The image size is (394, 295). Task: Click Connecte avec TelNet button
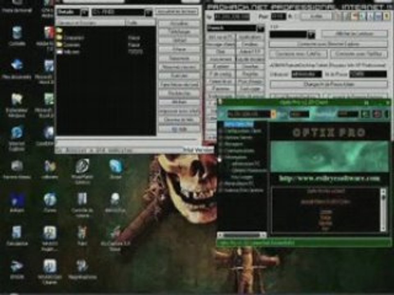point(359,54)
